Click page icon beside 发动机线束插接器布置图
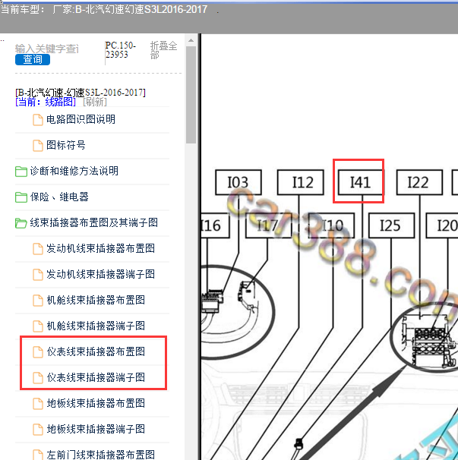Image resolution: width=458 pixels, height=460 pixels. click(37, 249)
